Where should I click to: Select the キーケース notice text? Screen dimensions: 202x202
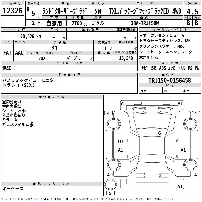13,189
